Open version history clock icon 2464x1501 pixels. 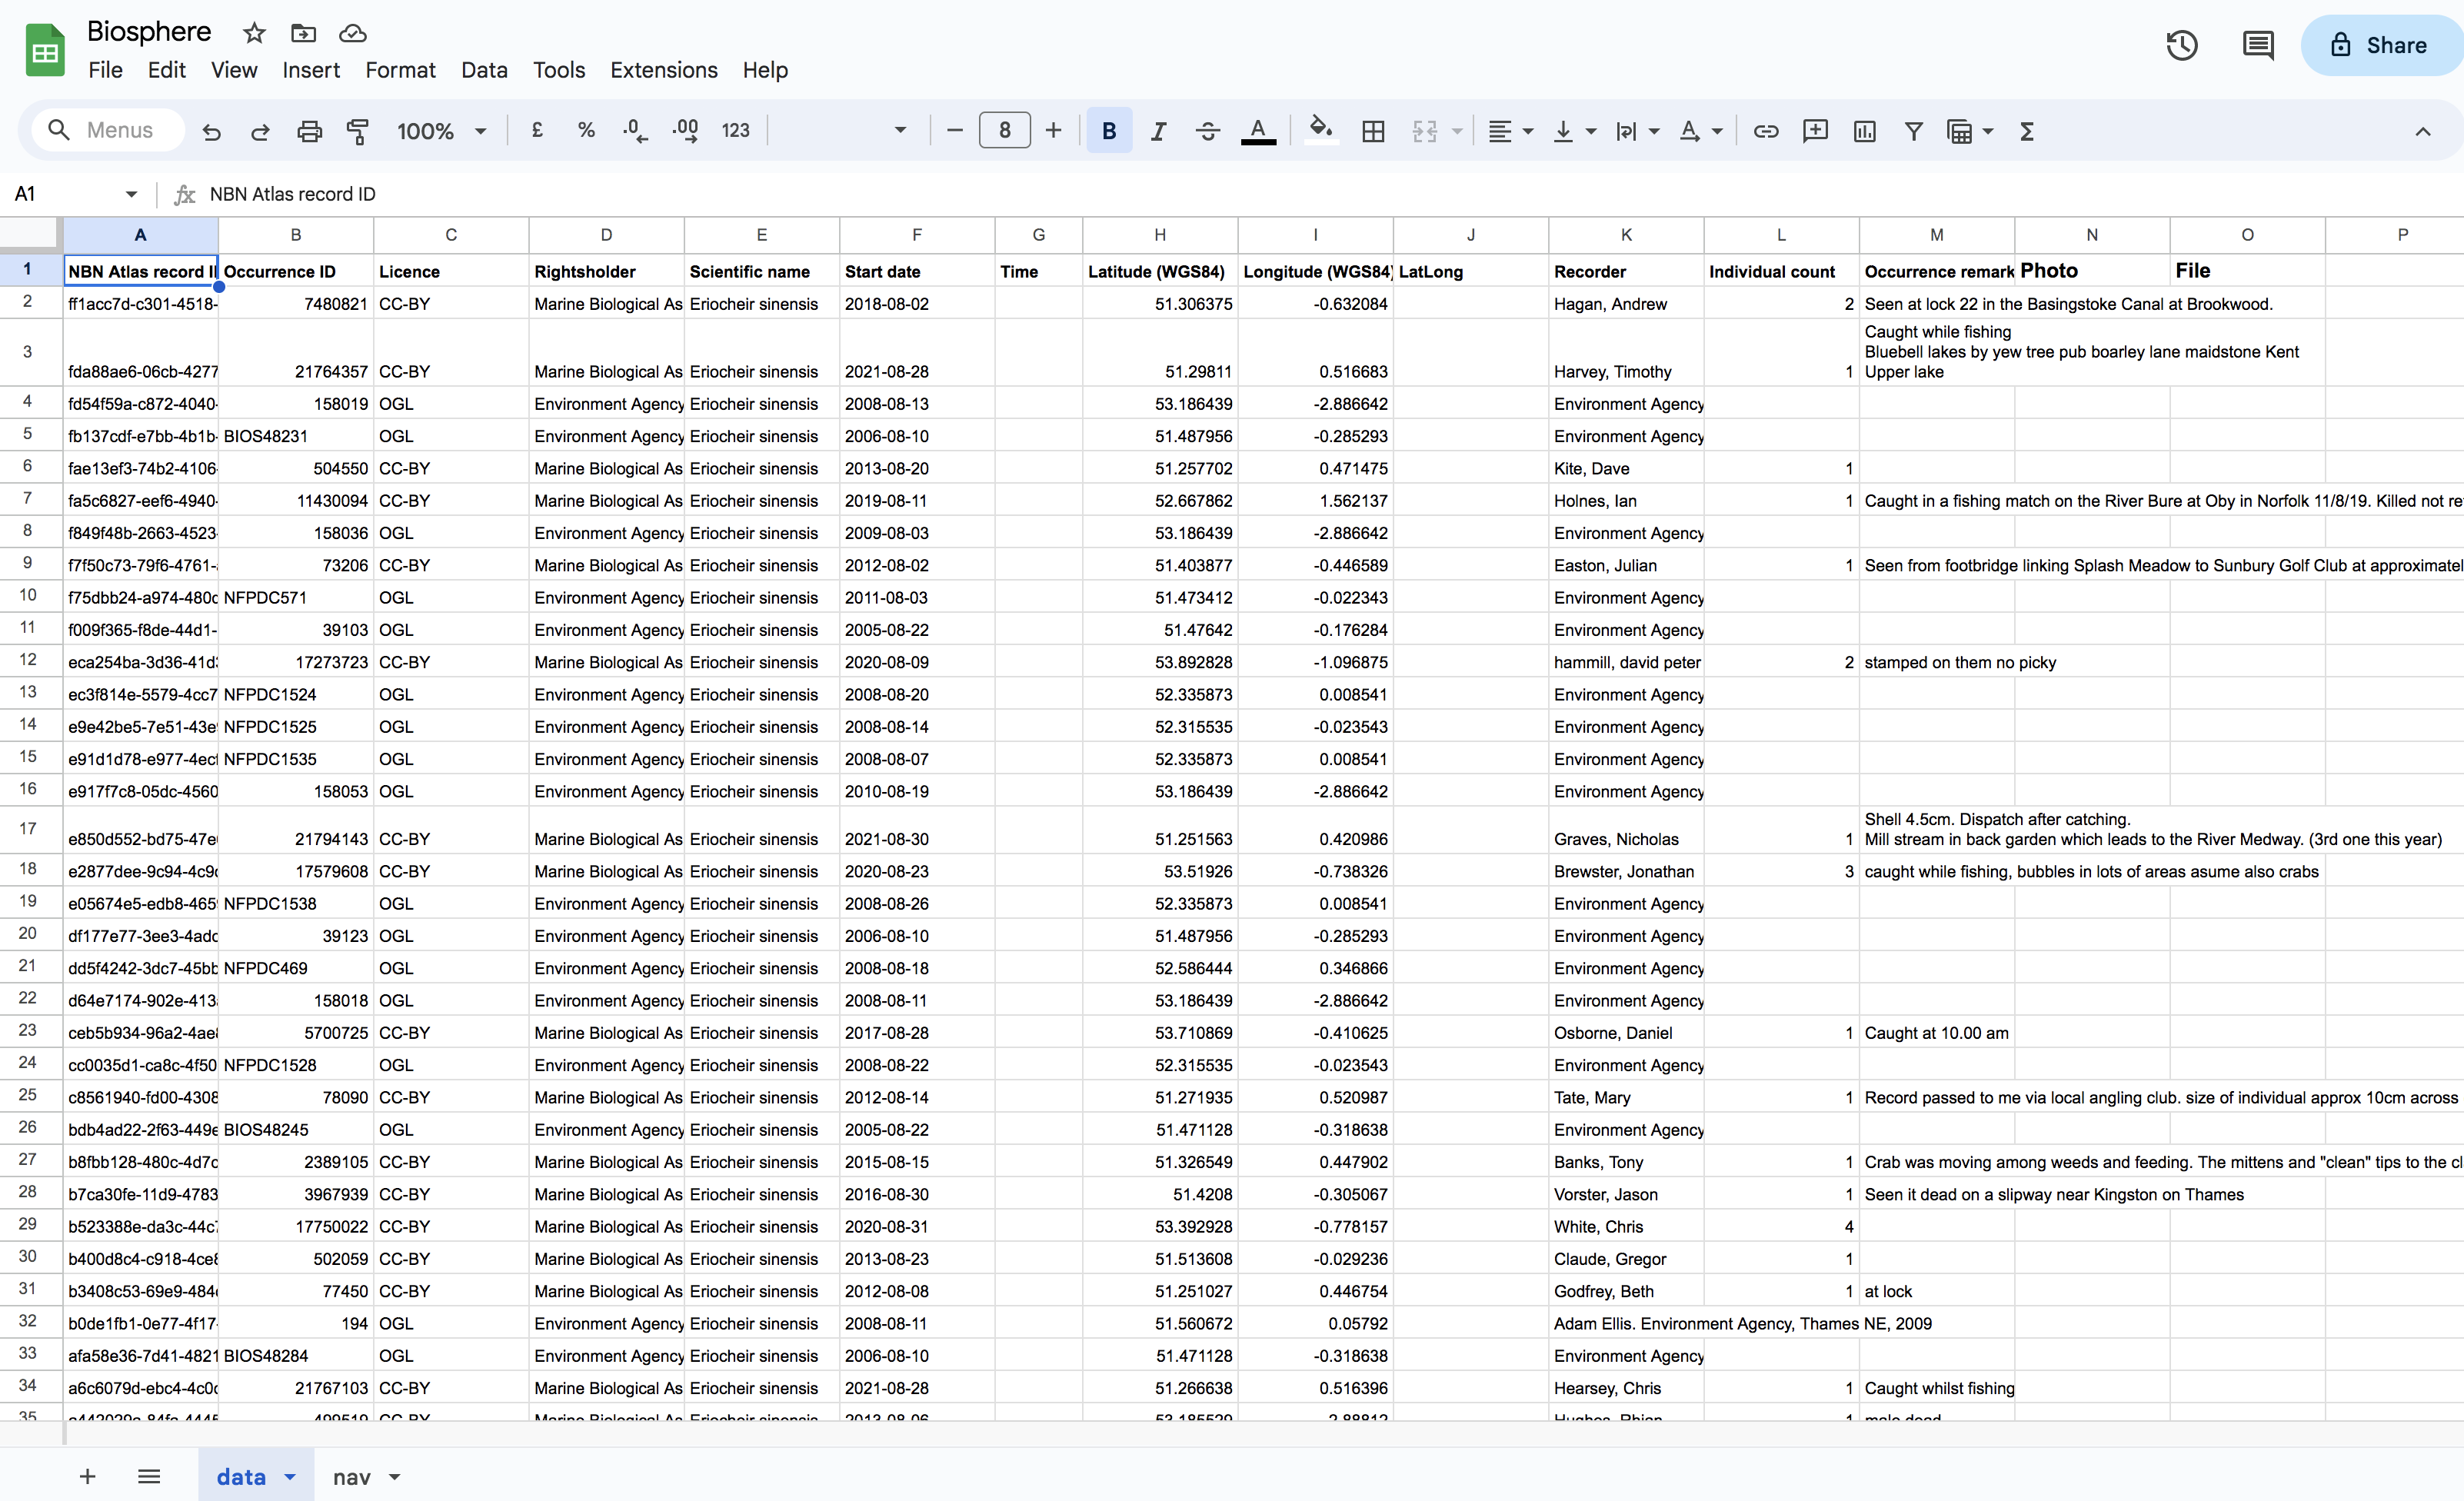2182,45
